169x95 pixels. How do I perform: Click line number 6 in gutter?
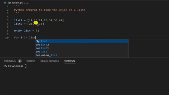tap(8, 24)
